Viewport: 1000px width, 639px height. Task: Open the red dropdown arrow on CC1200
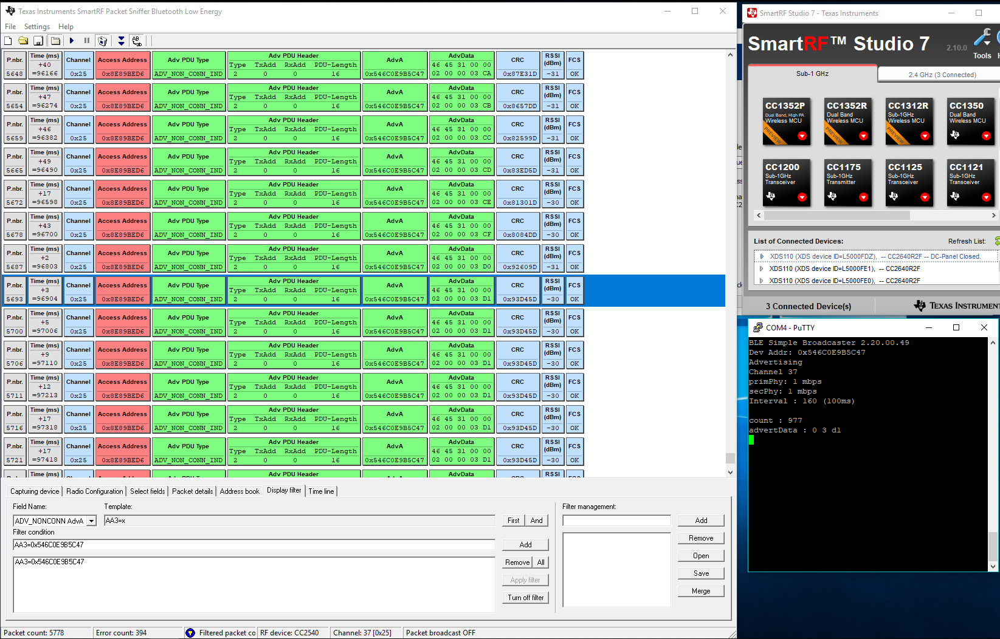point(802,197)
